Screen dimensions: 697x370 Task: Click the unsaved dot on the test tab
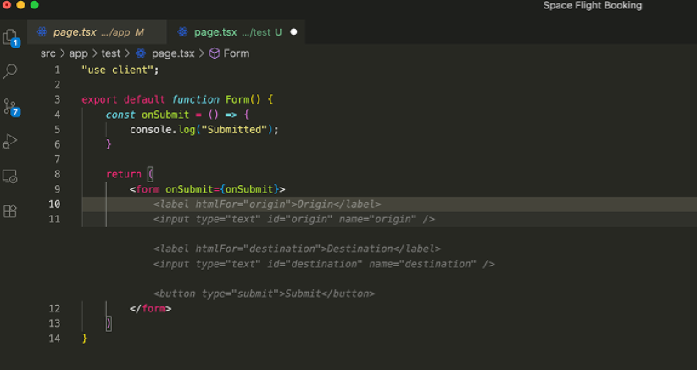[293, 32]
